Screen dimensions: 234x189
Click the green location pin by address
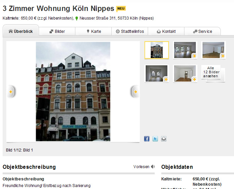[77, 19]
